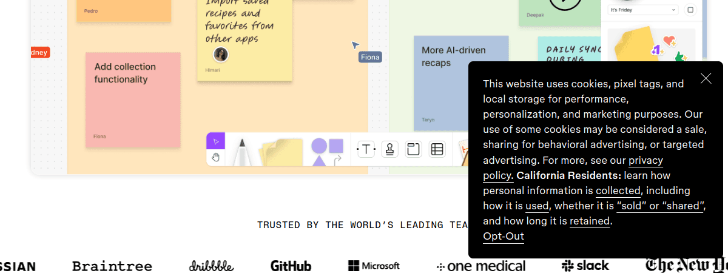Click the Opt-Out link

coord(504,237)
